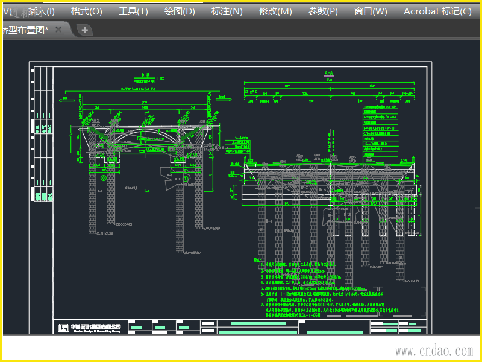482x362 pixels.
Task: Open the 插入(I) menu
Action: (x=41, y=11)
